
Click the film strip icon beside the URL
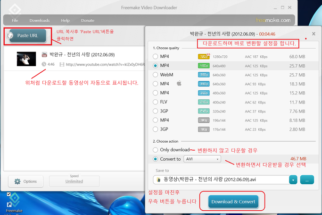pyautogui.click(x=62, y=65)
